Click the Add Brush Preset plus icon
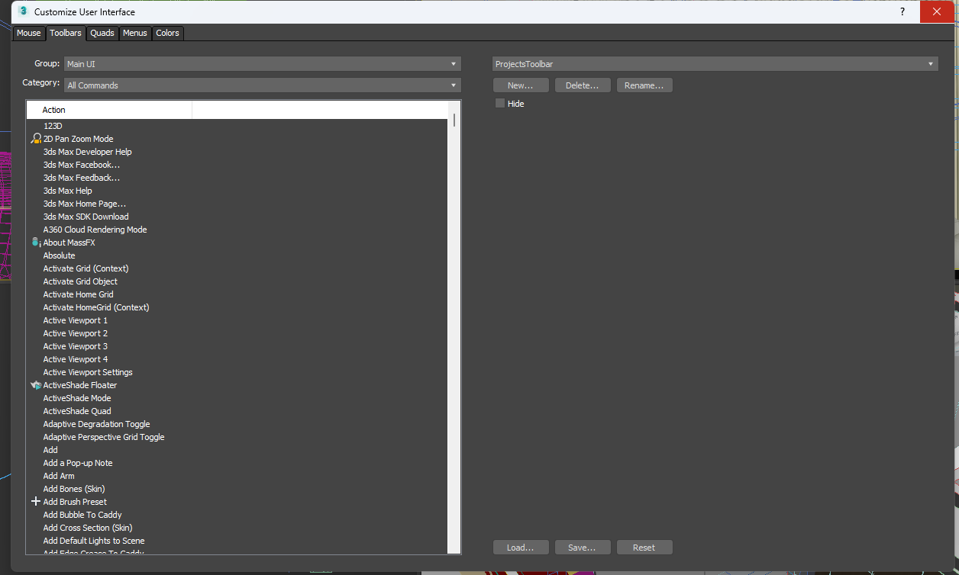Viewport: 959px width, 575px height. 36,502
